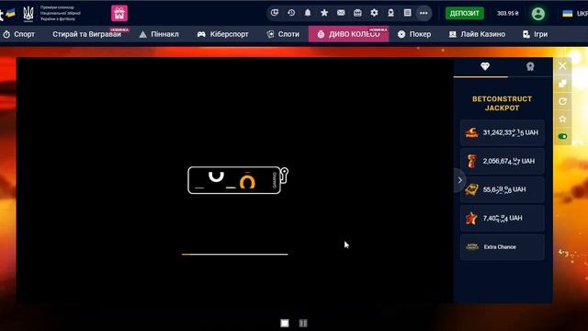
Task: Select the 2,056,674 UAH jackpot row
Action: [503, 161]
